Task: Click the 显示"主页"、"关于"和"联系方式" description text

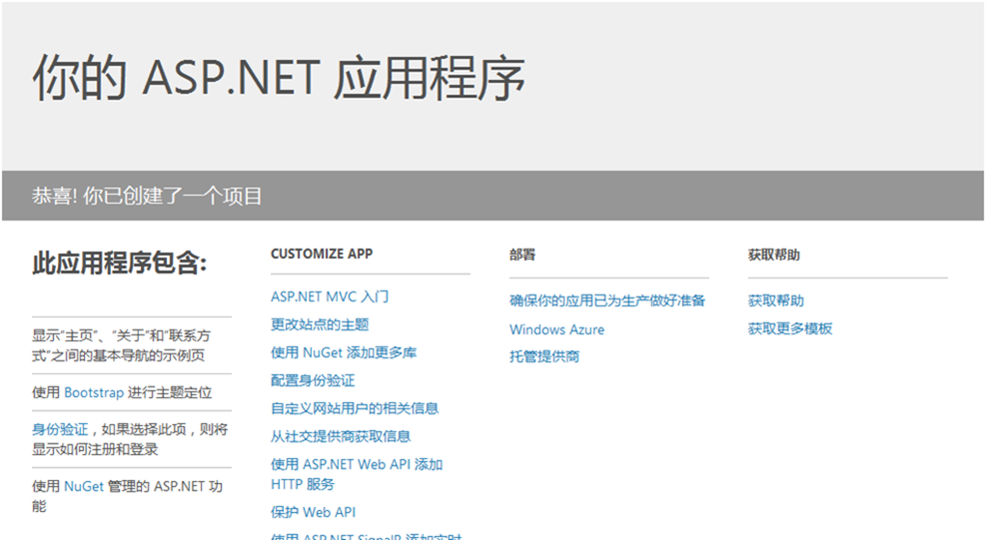Action: (x=122, y=345)
